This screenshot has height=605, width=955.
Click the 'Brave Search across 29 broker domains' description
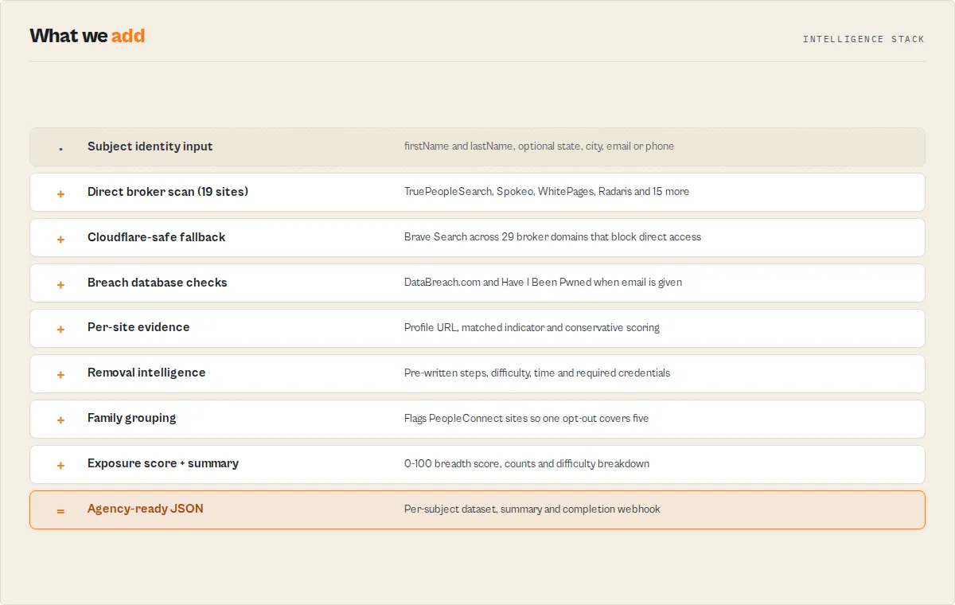point(552,237)
